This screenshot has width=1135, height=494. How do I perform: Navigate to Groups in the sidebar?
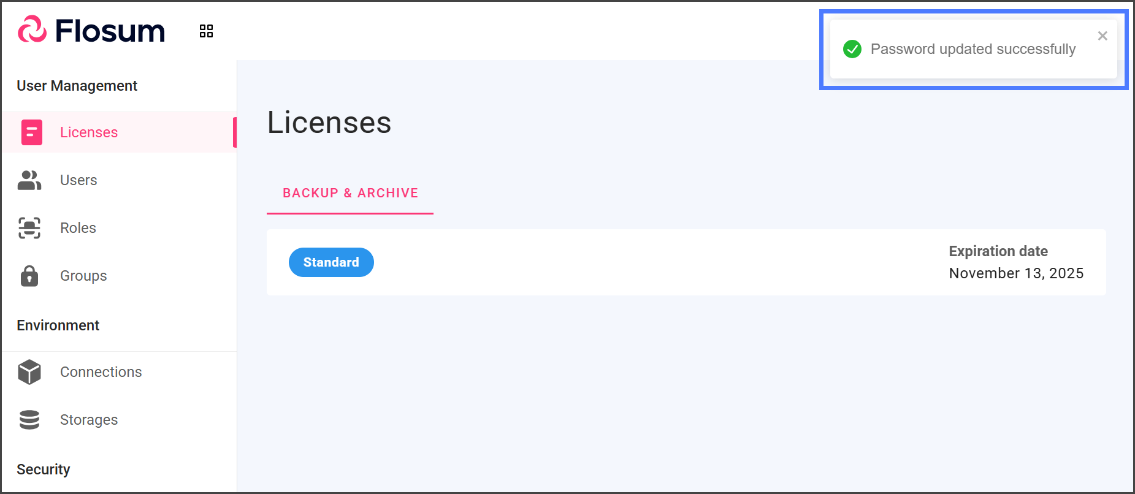point(83,276)
